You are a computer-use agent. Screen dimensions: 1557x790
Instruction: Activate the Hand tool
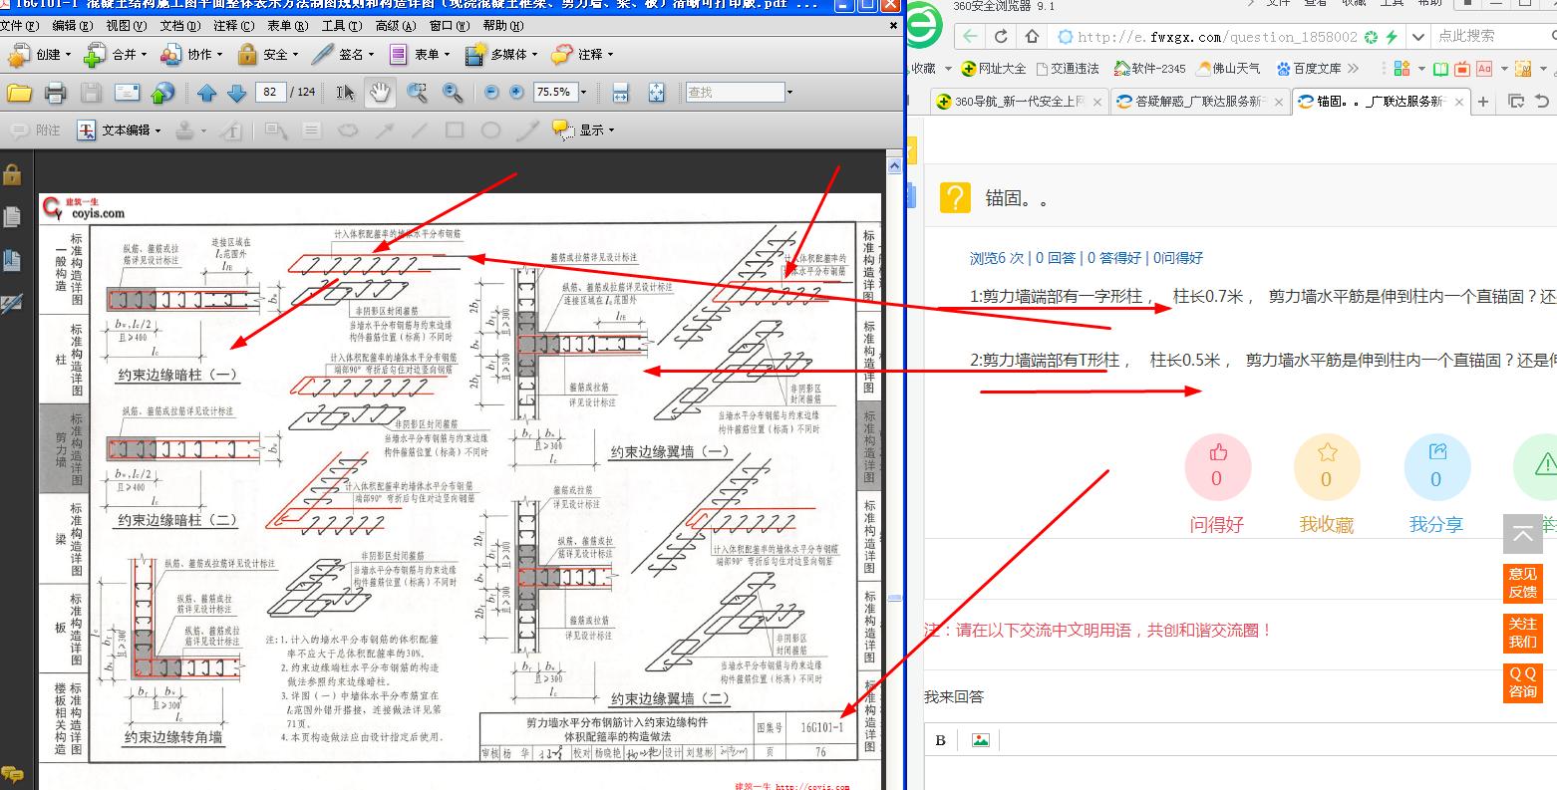coord(379,93)
